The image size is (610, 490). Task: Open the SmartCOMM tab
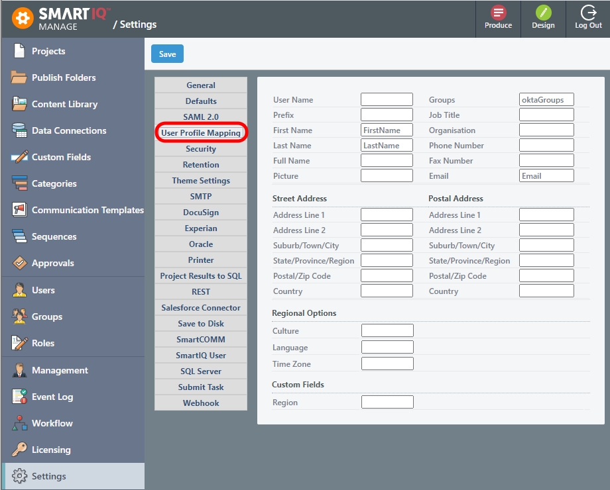coord(201,340)
